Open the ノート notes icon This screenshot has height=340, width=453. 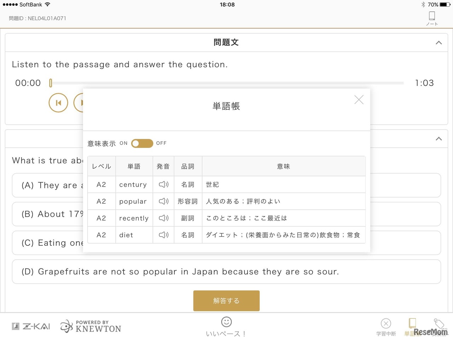click(x=432, y=17)
